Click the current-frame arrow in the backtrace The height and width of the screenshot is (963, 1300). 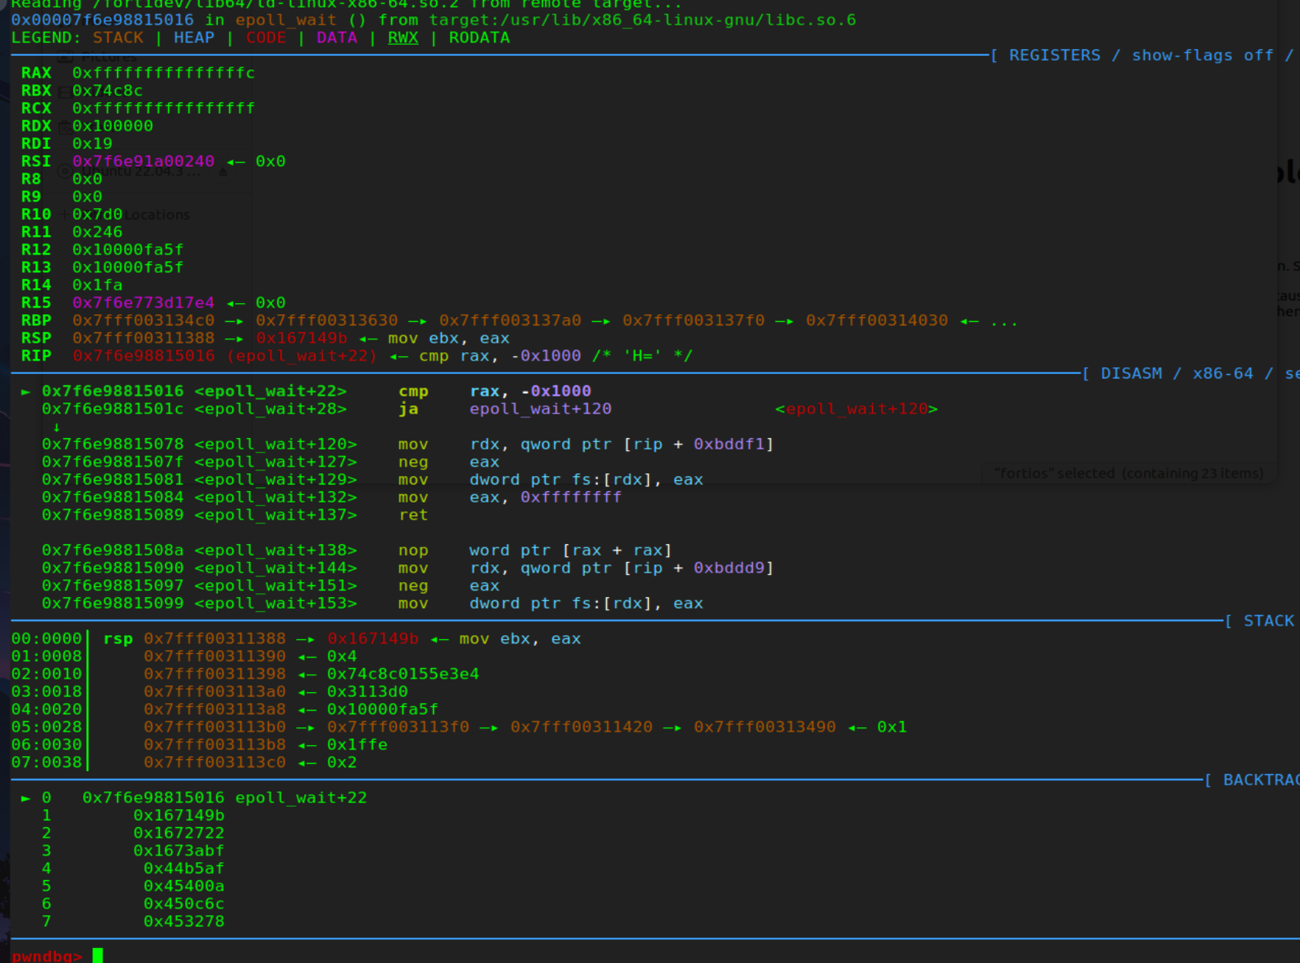pos(26,798)
